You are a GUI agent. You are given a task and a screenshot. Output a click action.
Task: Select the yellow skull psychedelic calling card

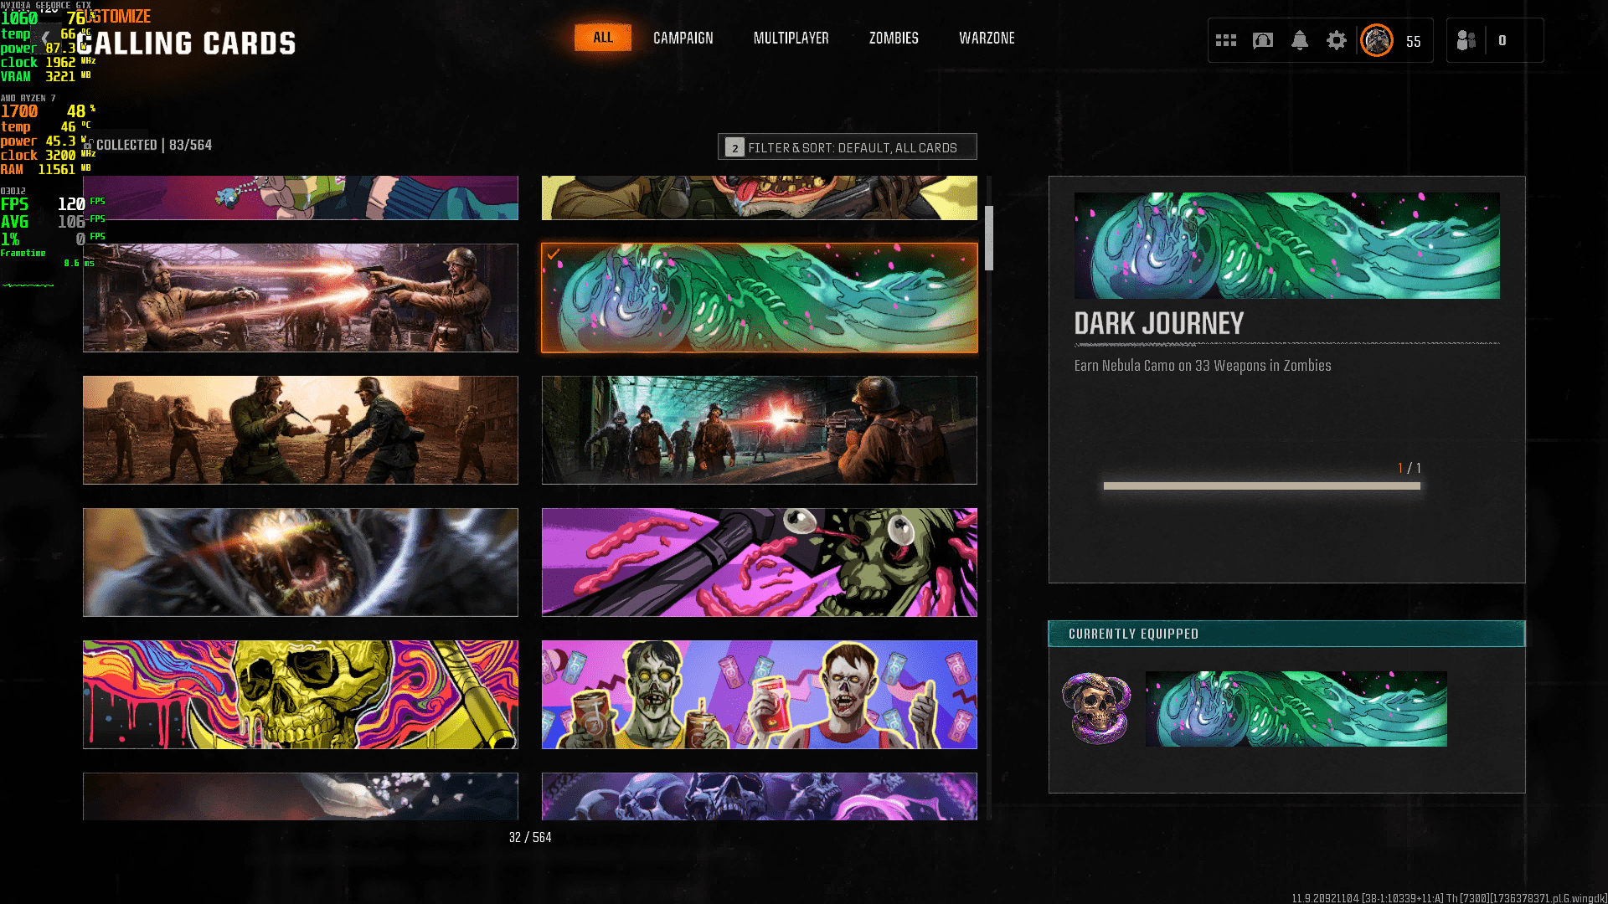point(301,695)
